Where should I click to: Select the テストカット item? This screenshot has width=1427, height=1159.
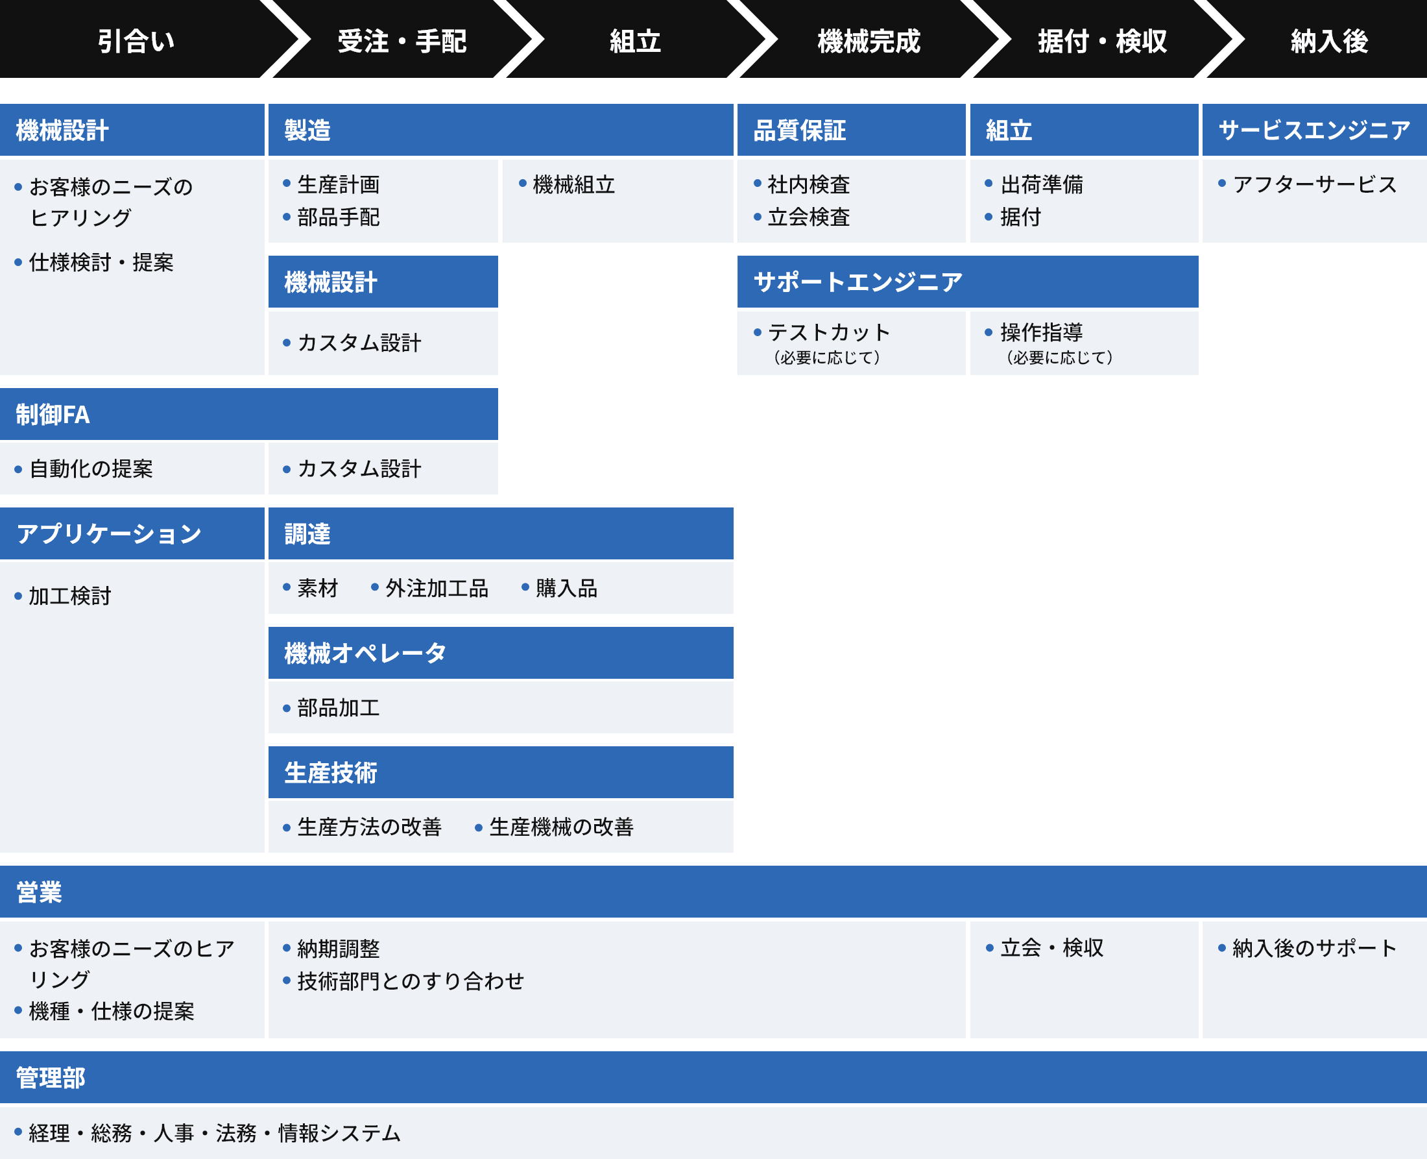(x=828, y=332)
